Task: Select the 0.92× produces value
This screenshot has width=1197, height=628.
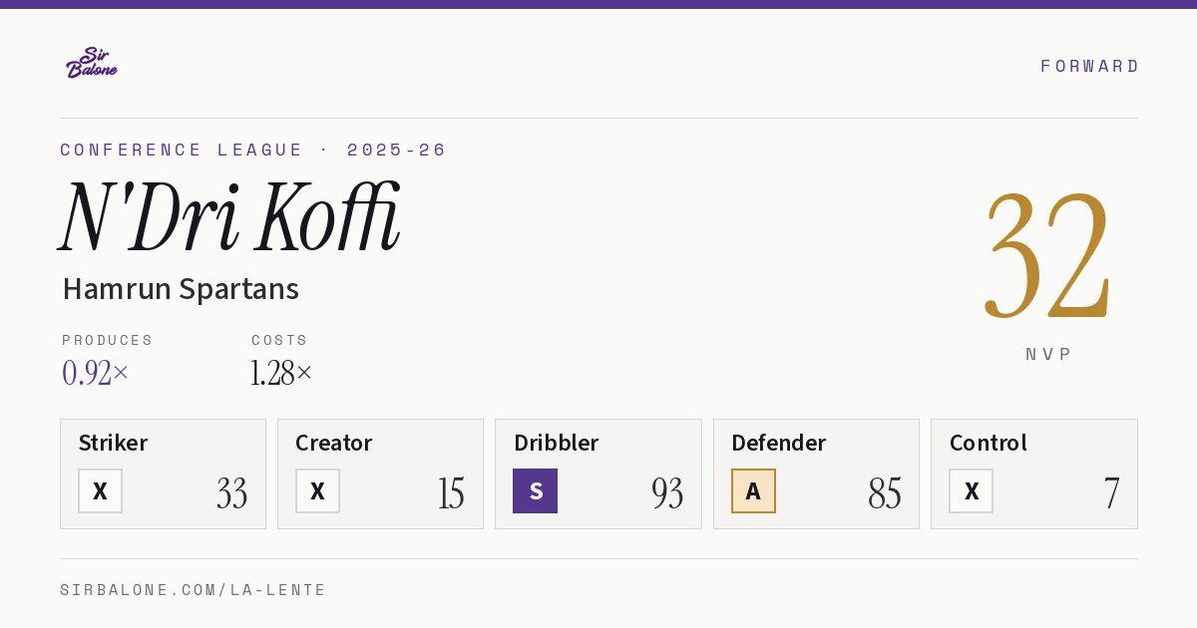Action: point(96,373)
